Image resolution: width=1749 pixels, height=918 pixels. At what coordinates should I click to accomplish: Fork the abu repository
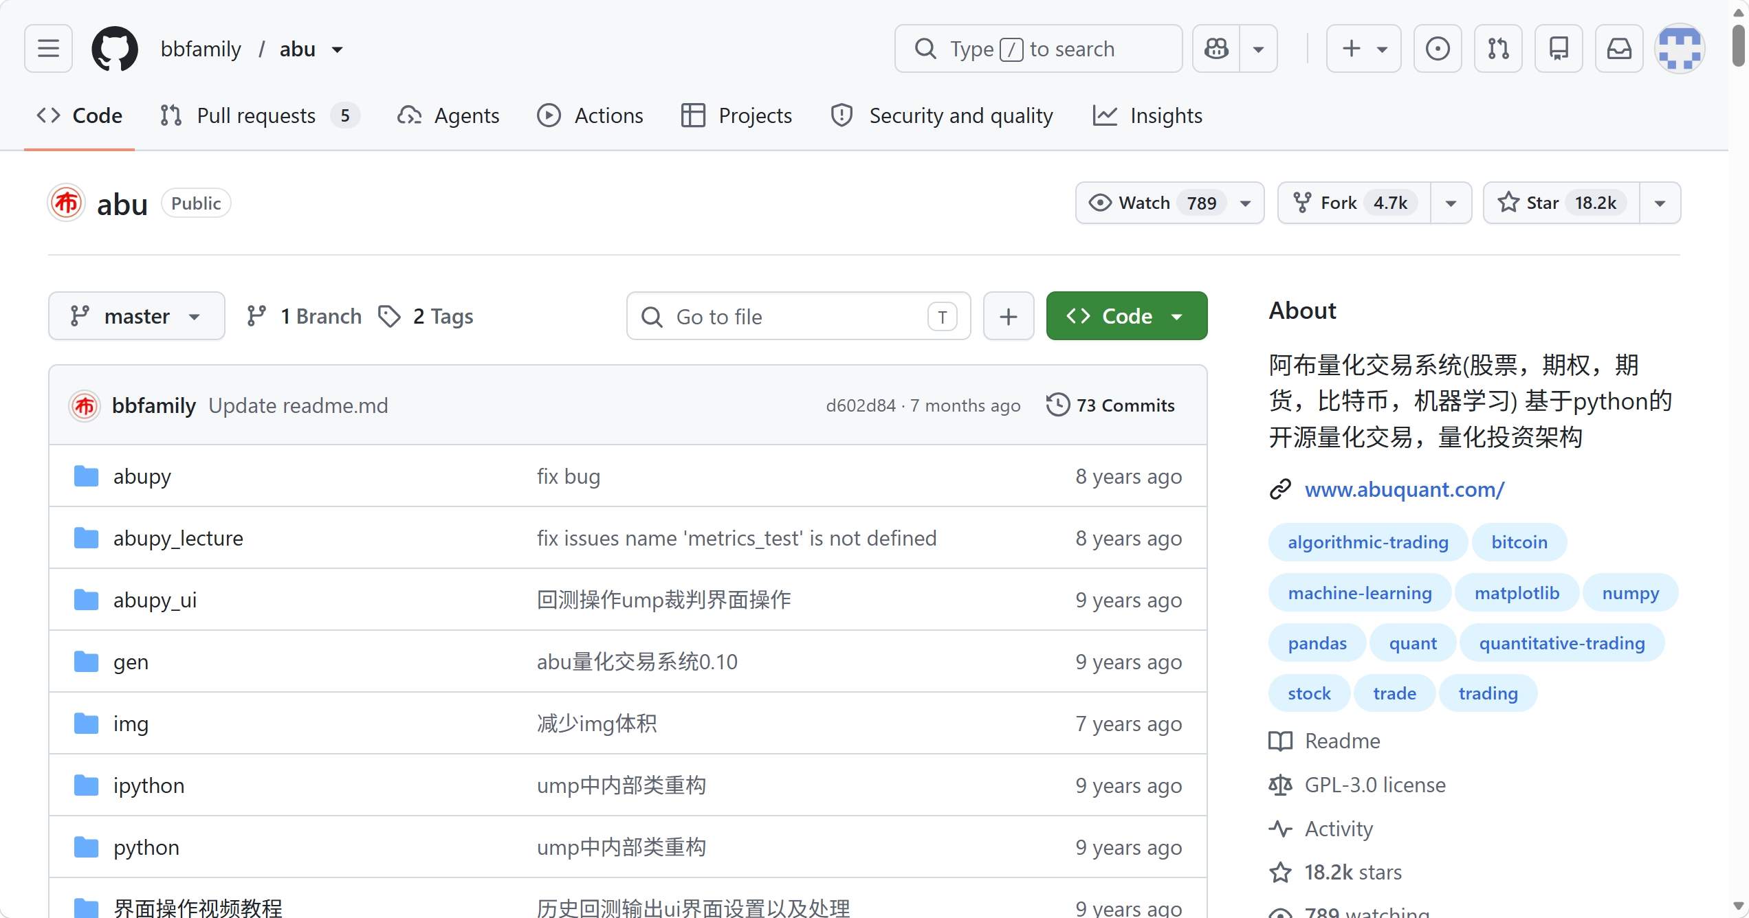[x=1354, y=203]
